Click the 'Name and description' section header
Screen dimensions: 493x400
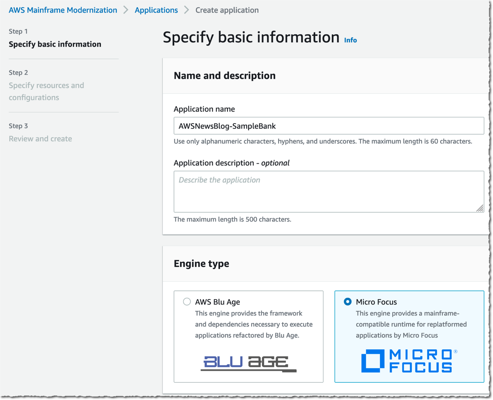pyautogui.click(x=225, y=76)
